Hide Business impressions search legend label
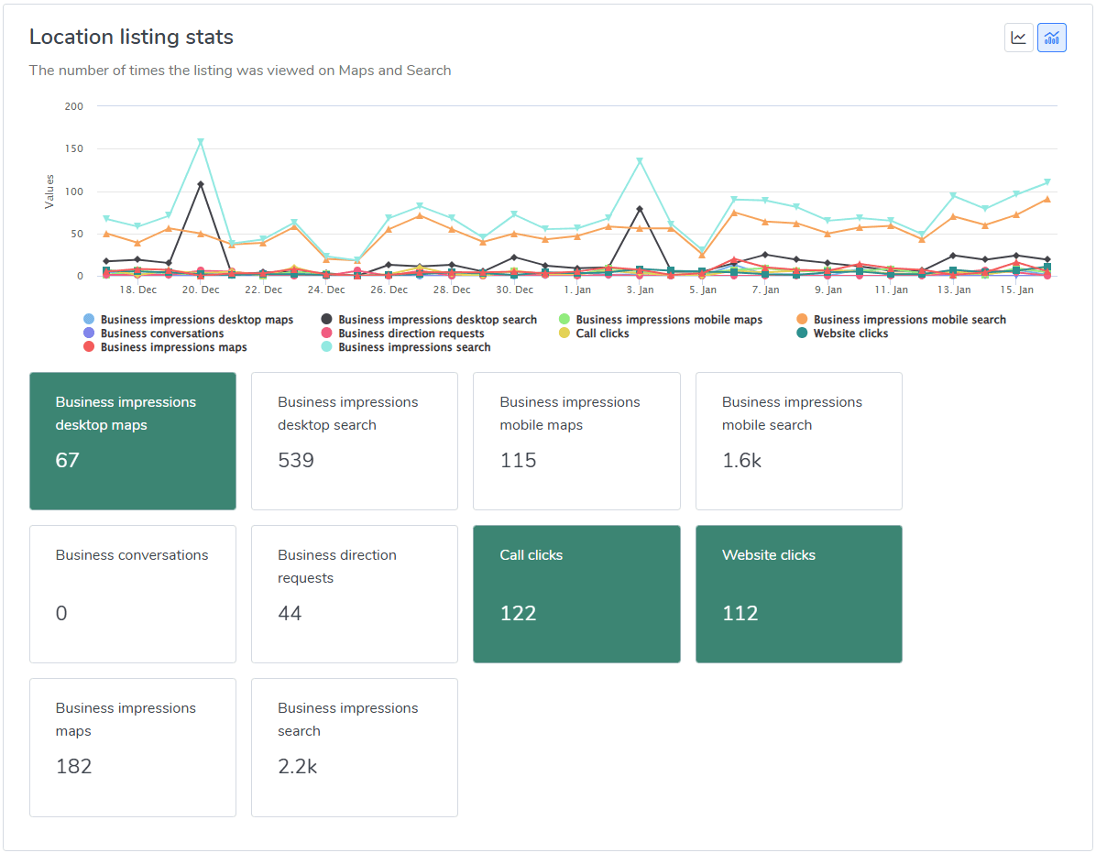The height and width of the screenshot is (853, 1096). coord(414,347)
